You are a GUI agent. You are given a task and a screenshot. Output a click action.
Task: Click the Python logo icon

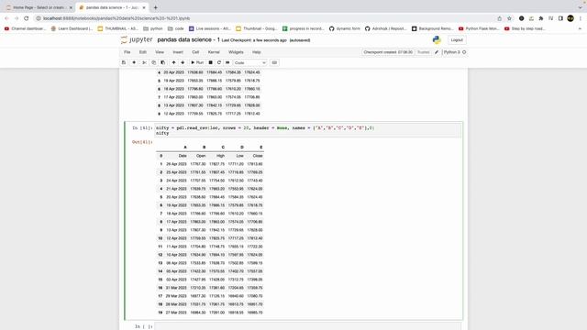pyautogui.click(x=437, y=39)
